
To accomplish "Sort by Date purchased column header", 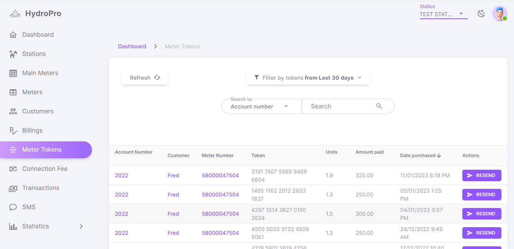I will coord(420,156).
